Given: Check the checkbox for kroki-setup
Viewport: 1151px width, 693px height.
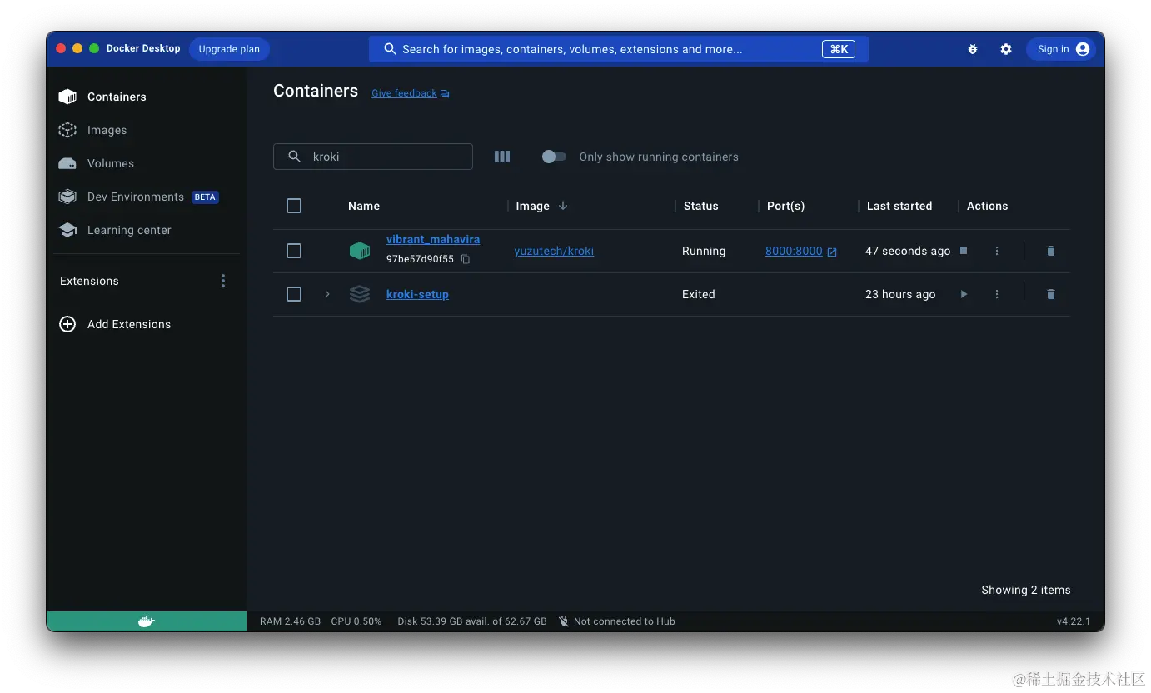Looking at the screenshot, I should tap(294, 294).
